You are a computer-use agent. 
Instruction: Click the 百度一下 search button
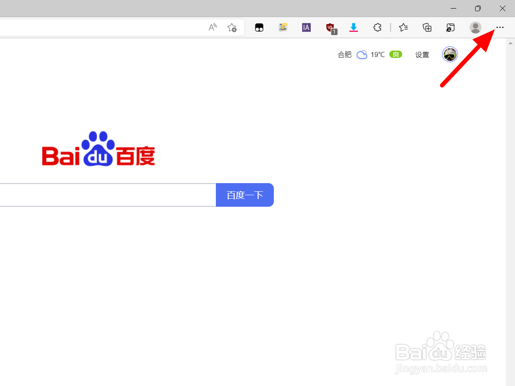point(245,195)
